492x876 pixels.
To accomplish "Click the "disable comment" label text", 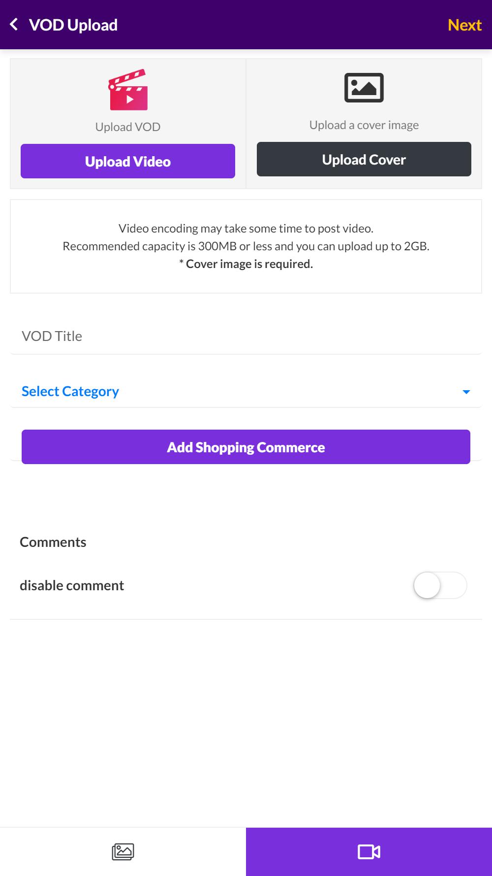I will [72, 585].
